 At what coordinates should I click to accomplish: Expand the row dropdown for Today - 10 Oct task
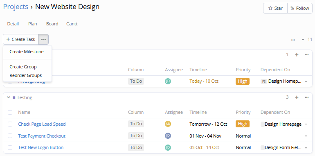click(x=306, y=81)
